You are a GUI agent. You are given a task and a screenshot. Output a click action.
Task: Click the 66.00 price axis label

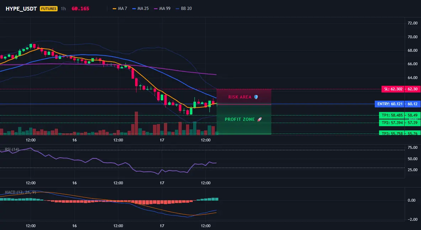tap(413, 64)
